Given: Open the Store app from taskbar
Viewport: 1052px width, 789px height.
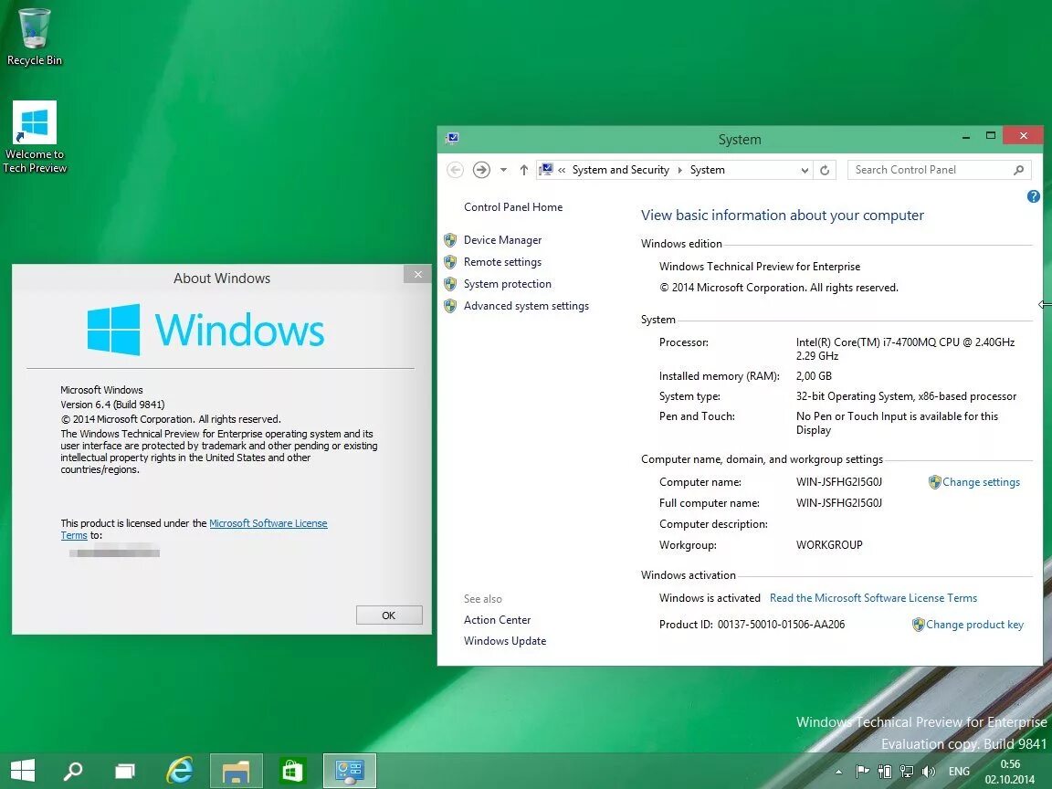Looking at the screenshot, I should click(292, 771).
